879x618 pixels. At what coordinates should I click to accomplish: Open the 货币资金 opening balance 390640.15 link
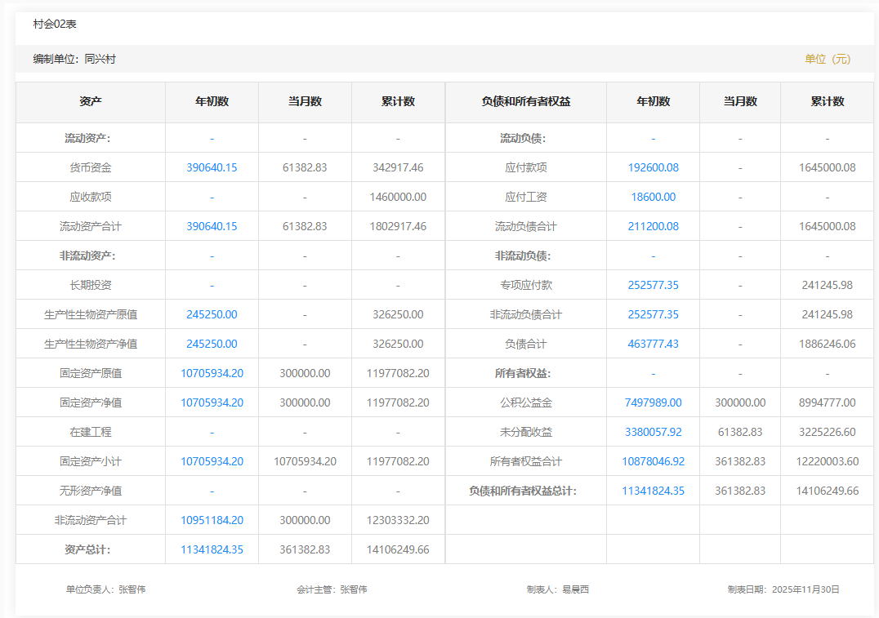212,167
